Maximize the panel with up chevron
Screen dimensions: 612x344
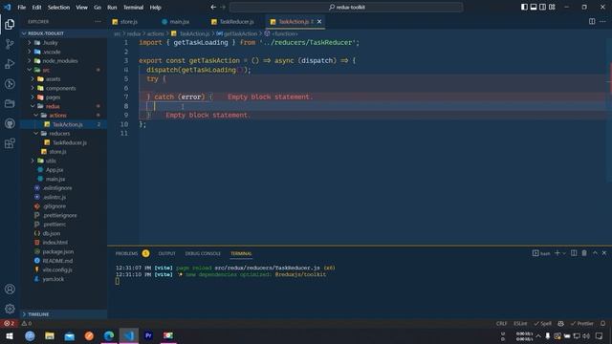pyautogui.click(x=595, y=253)
